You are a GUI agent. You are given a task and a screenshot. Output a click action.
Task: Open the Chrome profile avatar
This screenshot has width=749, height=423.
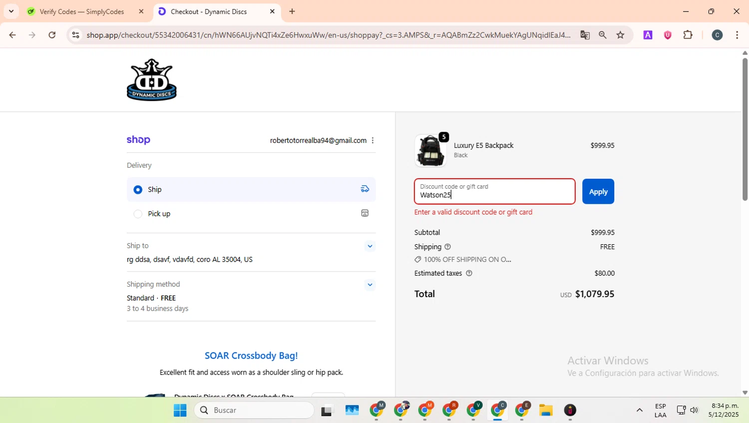tap(717, 35)
